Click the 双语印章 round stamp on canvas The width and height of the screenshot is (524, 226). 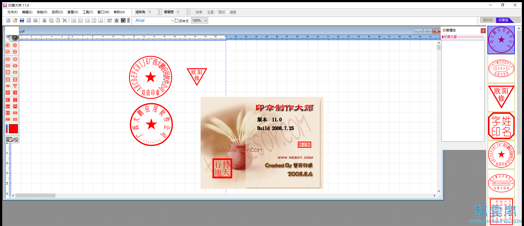[150, 77]
